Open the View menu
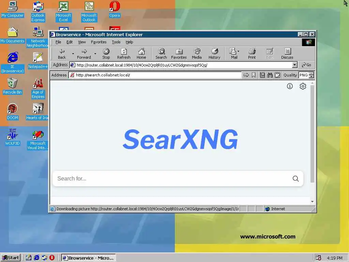 [x=82, y=42]
